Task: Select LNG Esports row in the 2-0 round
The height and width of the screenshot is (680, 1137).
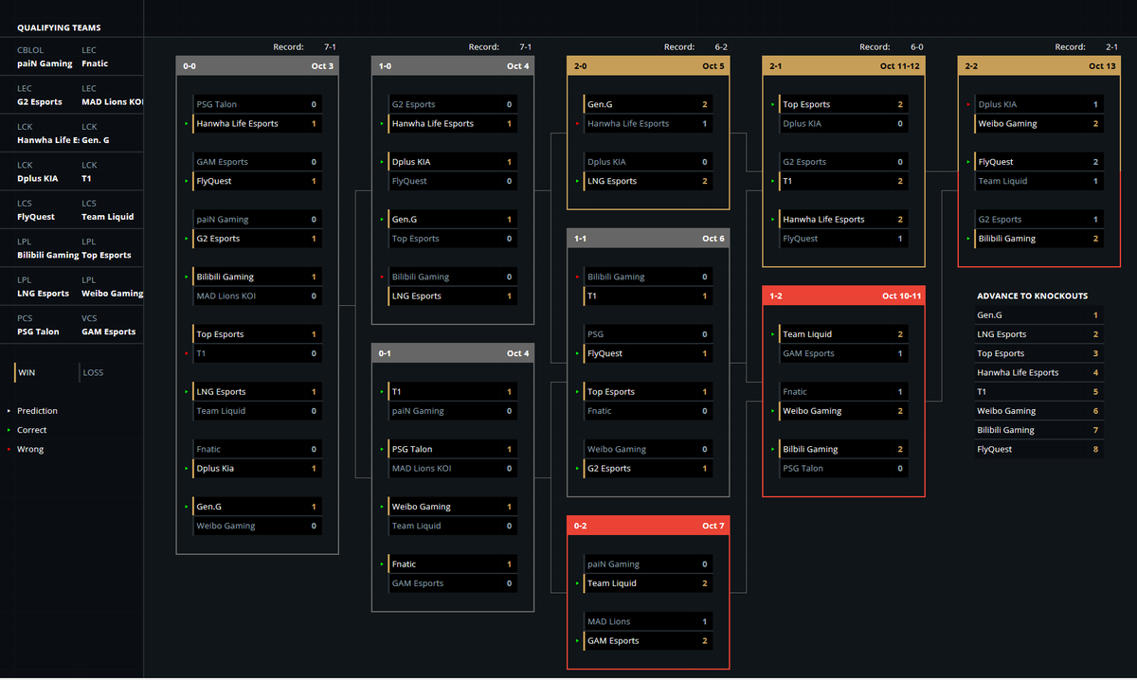Action: click(647, 181)
